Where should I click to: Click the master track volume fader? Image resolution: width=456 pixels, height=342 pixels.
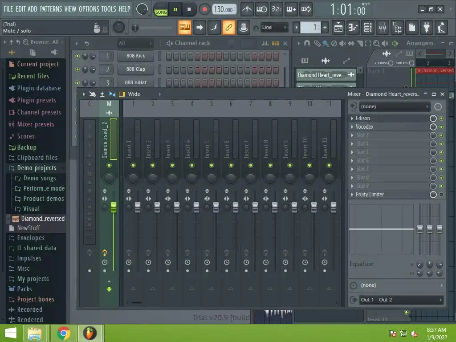point(114,207)
